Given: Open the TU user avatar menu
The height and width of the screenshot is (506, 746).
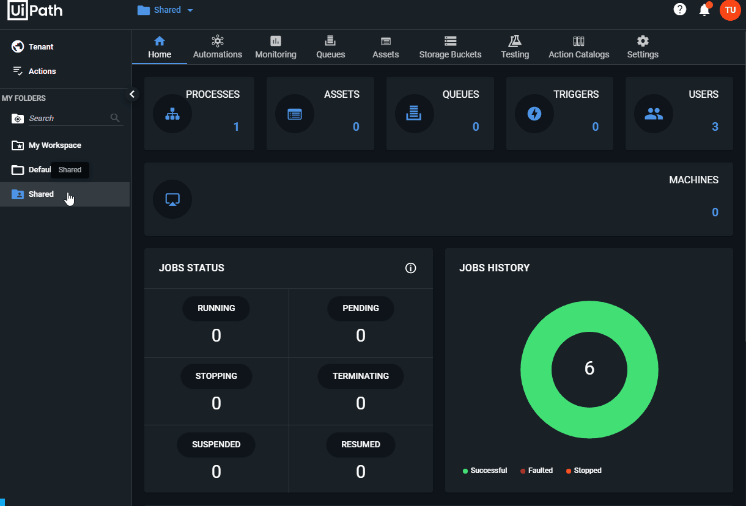Looking at the screenshot, I should (x=730, y=10).
